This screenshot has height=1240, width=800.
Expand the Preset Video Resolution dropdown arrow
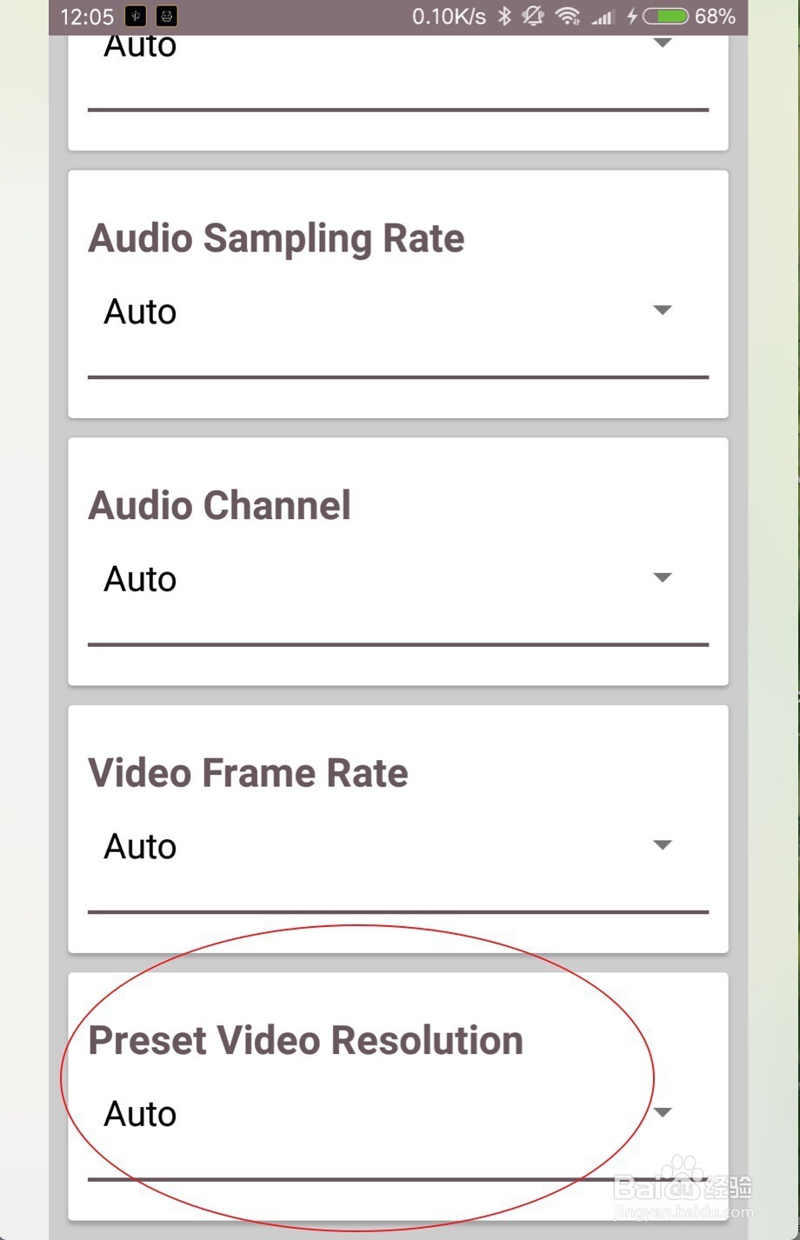click(x=663, y=1112)
